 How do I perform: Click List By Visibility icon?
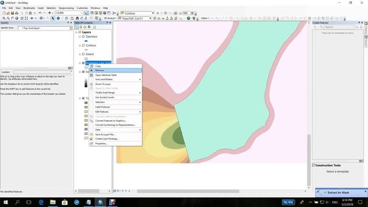point(85,27)
